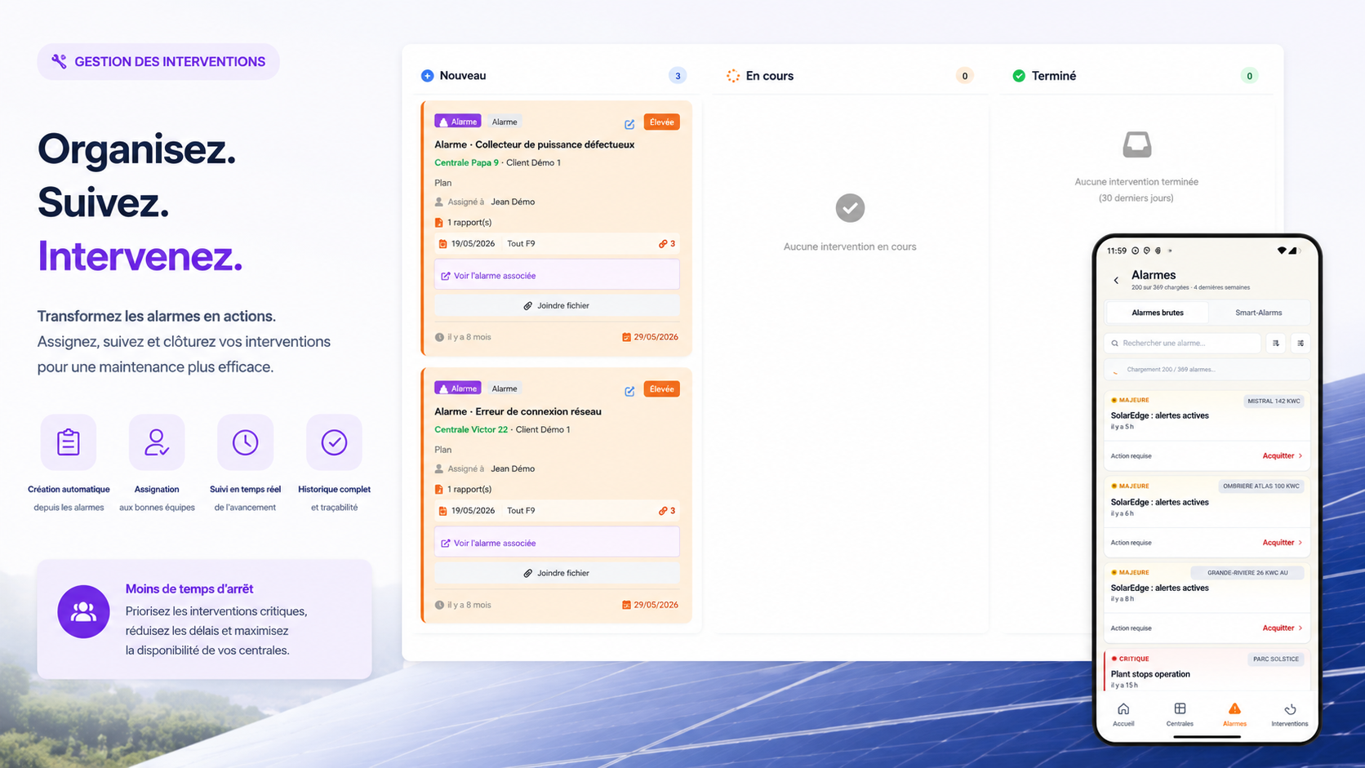This screenshot has width=1365, height=768.
Task: Click the Chargement 200 / 369 alarmes progress bar
Action: click(x=1207, y=370)
